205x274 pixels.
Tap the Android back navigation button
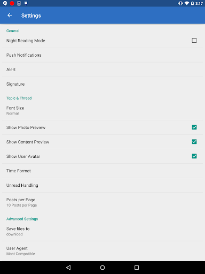[x=68, y=268]
